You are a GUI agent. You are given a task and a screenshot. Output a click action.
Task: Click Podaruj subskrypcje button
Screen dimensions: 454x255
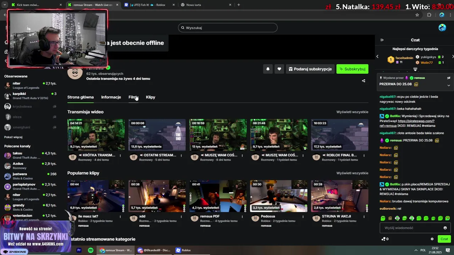(310, 69)
